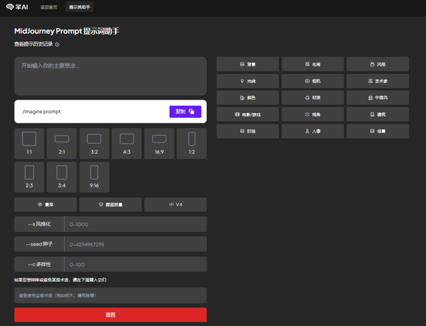Open the 时尚 fashion category
This screenshot has width=426, height=326.
click(248, 131)
